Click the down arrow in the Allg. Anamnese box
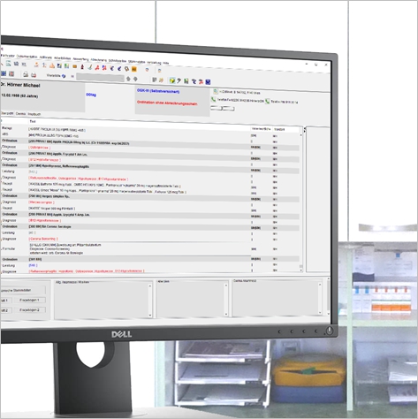The image size is (418, 419). click(149, 316)
